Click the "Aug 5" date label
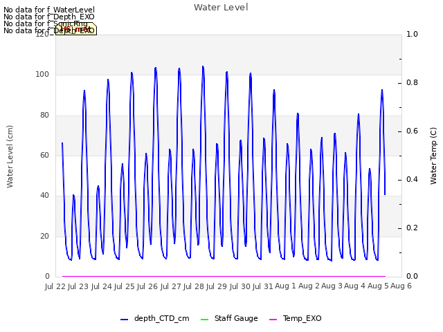Image resolution: width=443 pixels, height=332 pixels. coord(378,286)
